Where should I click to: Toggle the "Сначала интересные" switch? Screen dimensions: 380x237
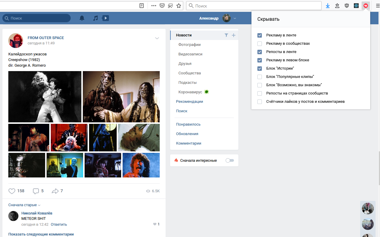(230, 160)
